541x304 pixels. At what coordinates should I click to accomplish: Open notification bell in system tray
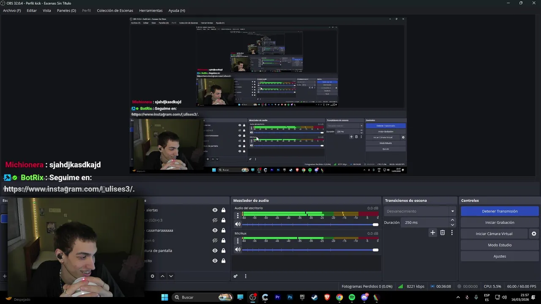click(534, 297)
